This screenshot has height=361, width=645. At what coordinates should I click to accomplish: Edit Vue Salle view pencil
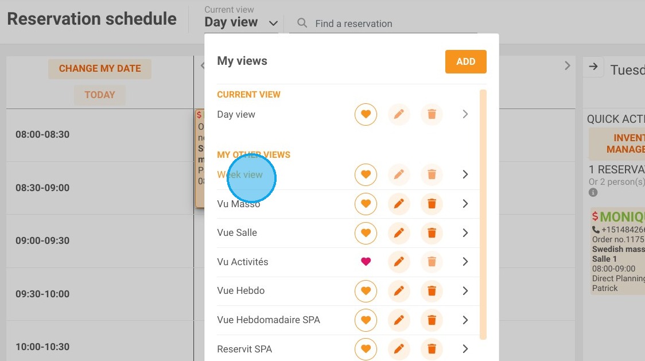(399, 233)
